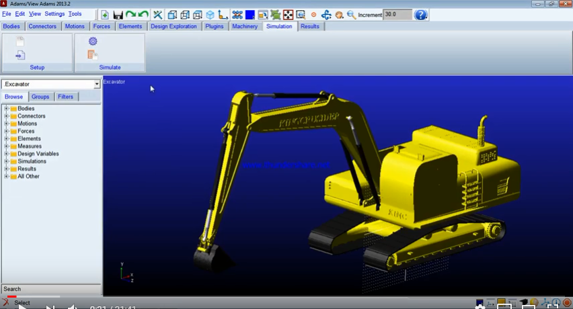Create a new model with toolbar icon

[x=105, y=15]
